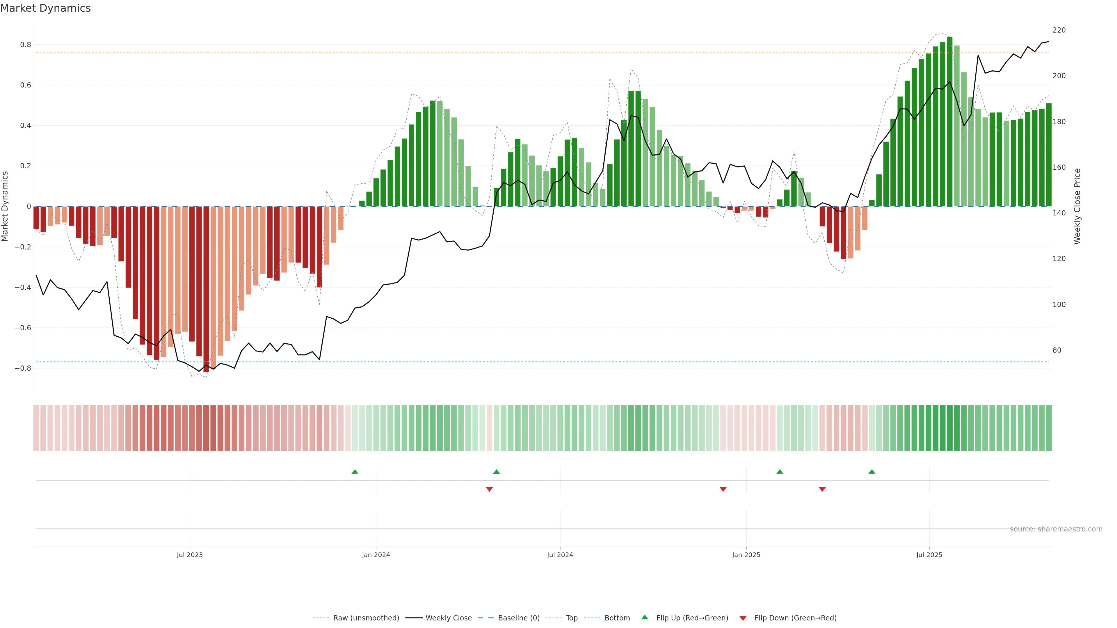Screen dimensions: 1117x628
Task: Click the red flip-down marker before Jul 2024
Action: click(490, 489)
